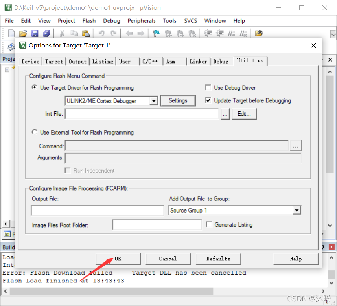
Task: Click the Copy icon in toolbar
Action: tap(74, 33)
